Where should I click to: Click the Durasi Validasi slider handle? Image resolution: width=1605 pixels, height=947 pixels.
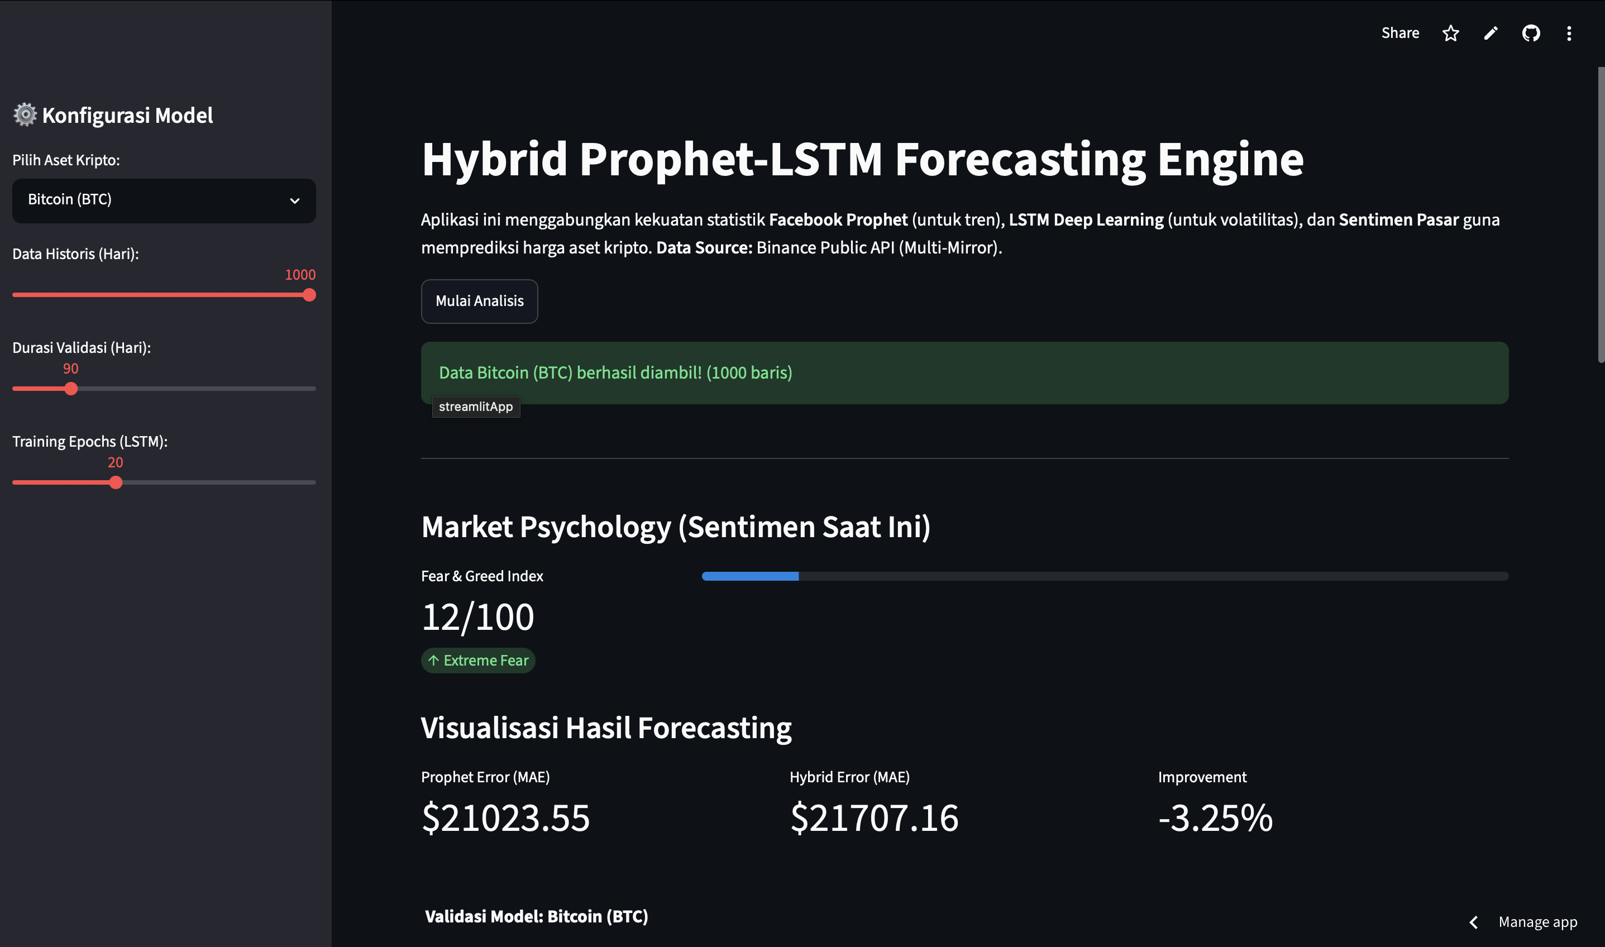71,389
